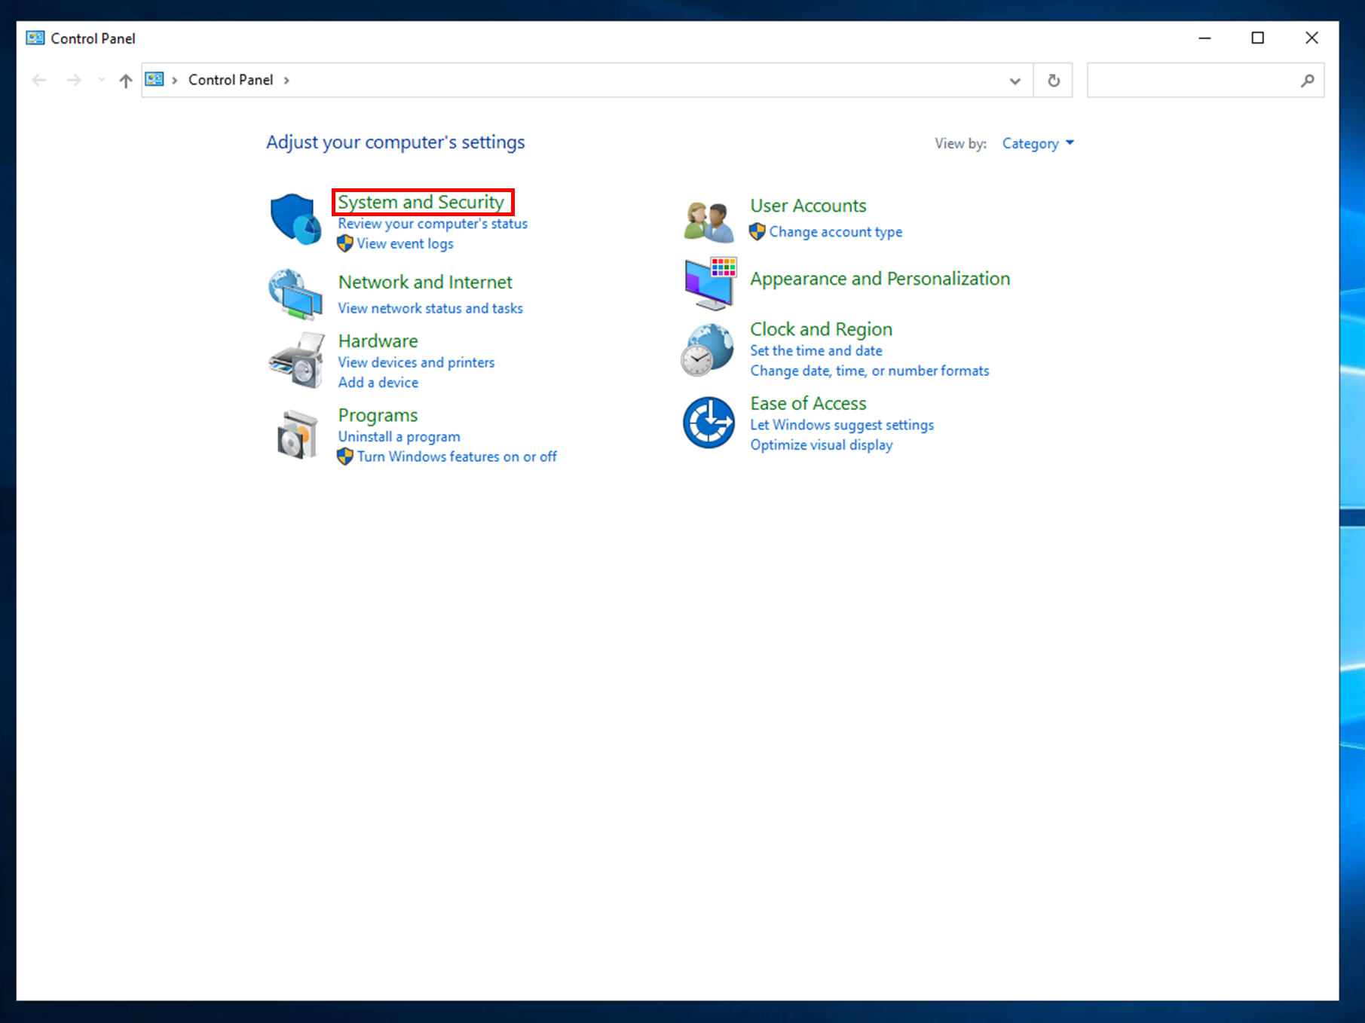1365x1023 pixels.
Task: Maximize the Control Panel window
Action: pyautogui.click(x=1257, y=38)
